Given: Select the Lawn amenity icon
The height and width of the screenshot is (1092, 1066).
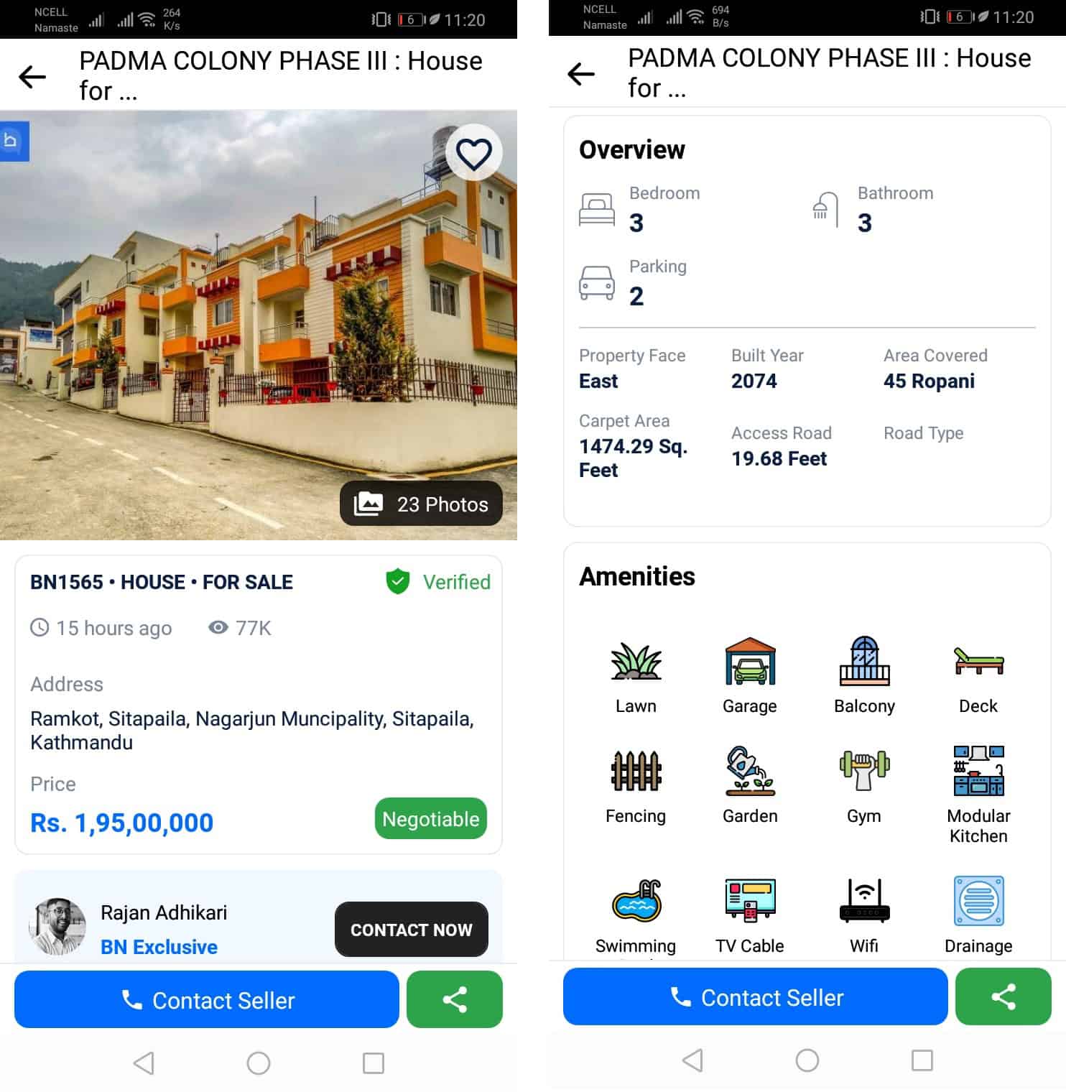Looking at the screenshot, I should (636, 661).
